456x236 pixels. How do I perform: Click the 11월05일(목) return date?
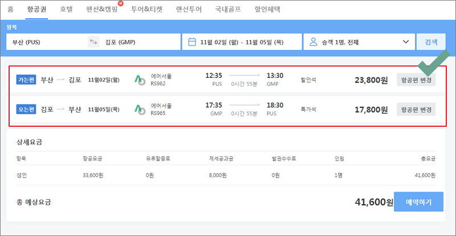click(x=104, y=109)
